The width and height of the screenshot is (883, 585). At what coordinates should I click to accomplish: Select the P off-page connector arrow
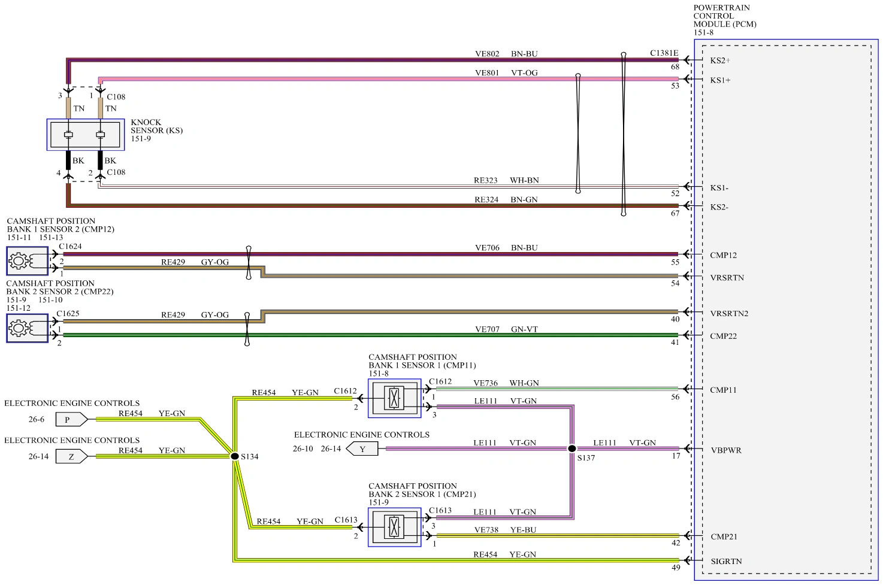pos(72,419)
